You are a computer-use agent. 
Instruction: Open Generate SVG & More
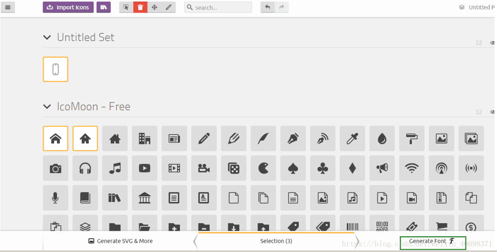pos(120,241)
